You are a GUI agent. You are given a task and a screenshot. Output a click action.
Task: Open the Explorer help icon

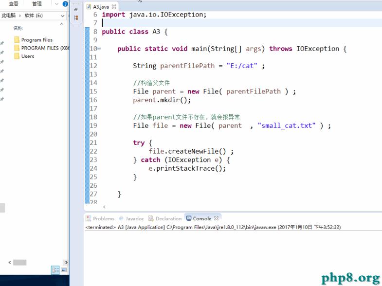click(x=65, y=4)
